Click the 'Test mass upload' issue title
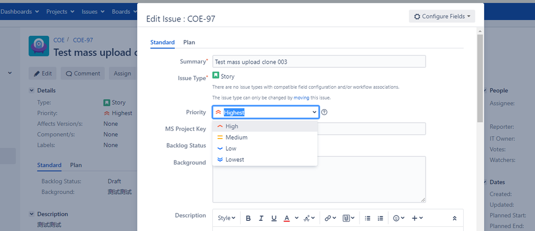Viewport: 535px width, 231px height. click(95, 52)
